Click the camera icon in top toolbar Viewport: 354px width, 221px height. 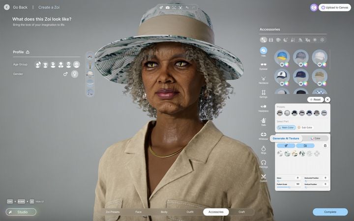(x=167, y=7)
